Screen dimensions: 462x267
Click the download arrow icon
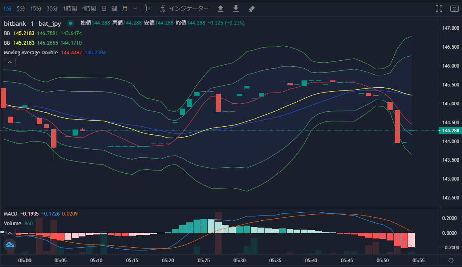pos(236,8)
